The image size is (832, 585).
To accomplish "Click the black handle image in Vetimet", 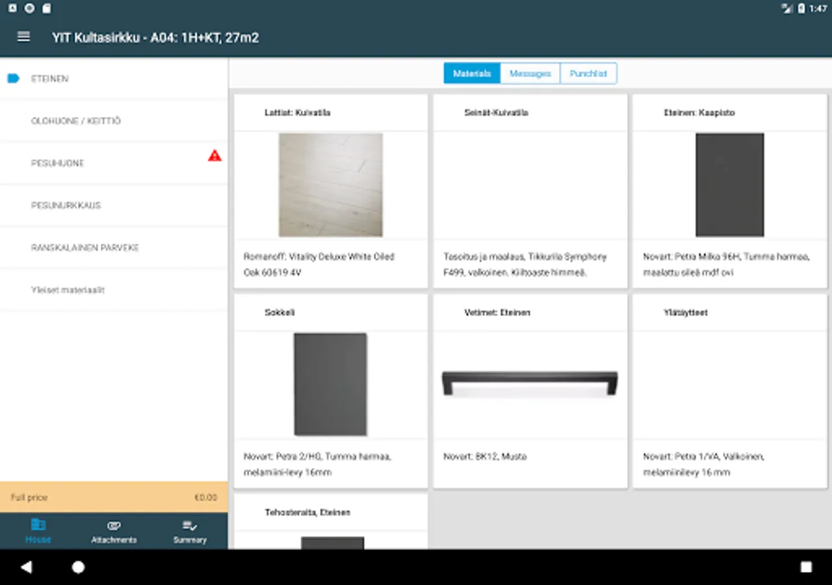I will 530,383.
